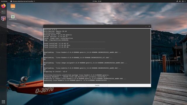Click 'Kernel version: 5.3.0.45.37' line

[x=56, y=36]
